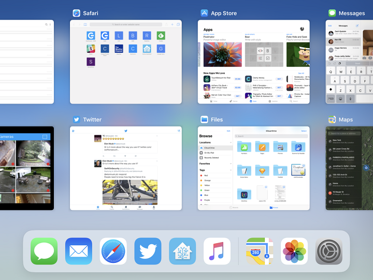The width and height of the screenshot is (373, 280).
Task: Click Safari's address search field
Action: 126,24
